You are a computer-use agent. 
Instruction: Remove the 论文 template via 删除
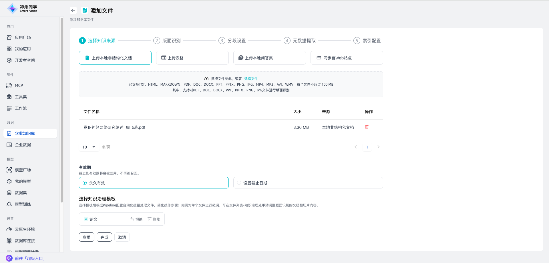pyautogui.click(x=154, y=219)
